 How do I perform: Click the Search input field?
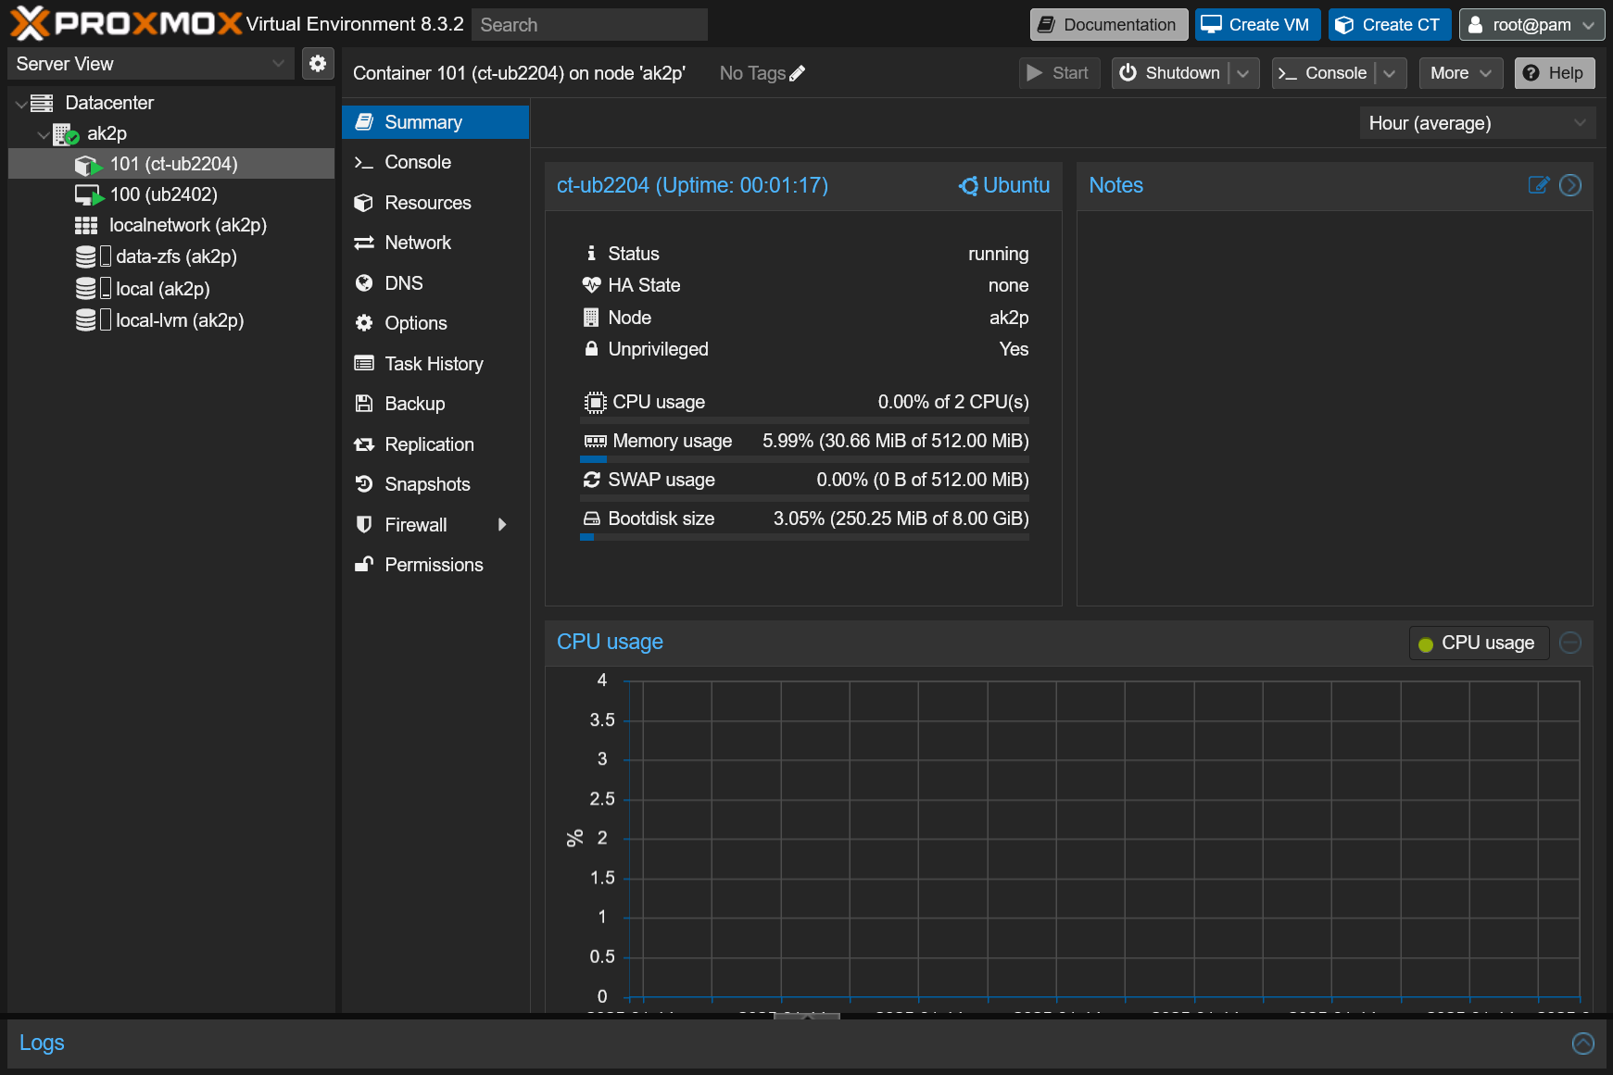[x=589, y=25]
